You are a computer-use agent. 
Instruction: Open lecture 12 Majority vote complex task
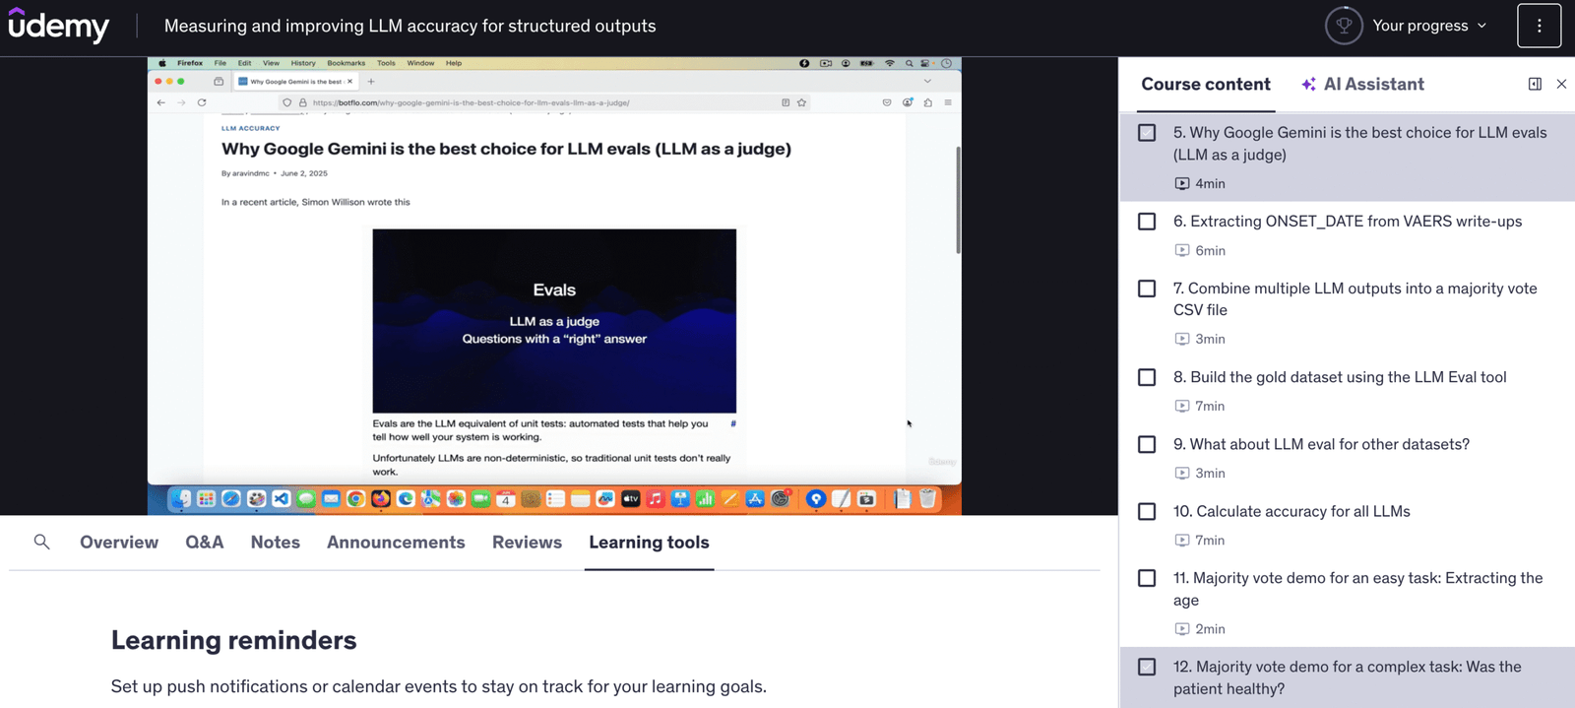pyautogui.click(x=1348, y=677)
